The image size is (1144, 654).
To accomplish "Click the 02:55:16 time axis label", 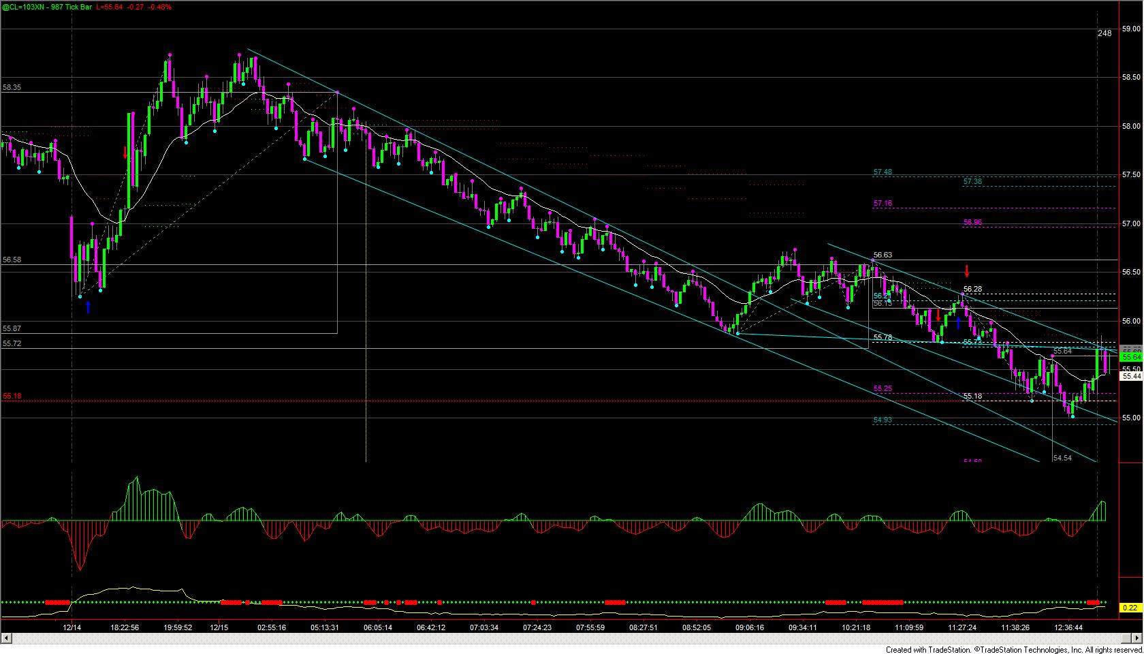I will [271, 627].
